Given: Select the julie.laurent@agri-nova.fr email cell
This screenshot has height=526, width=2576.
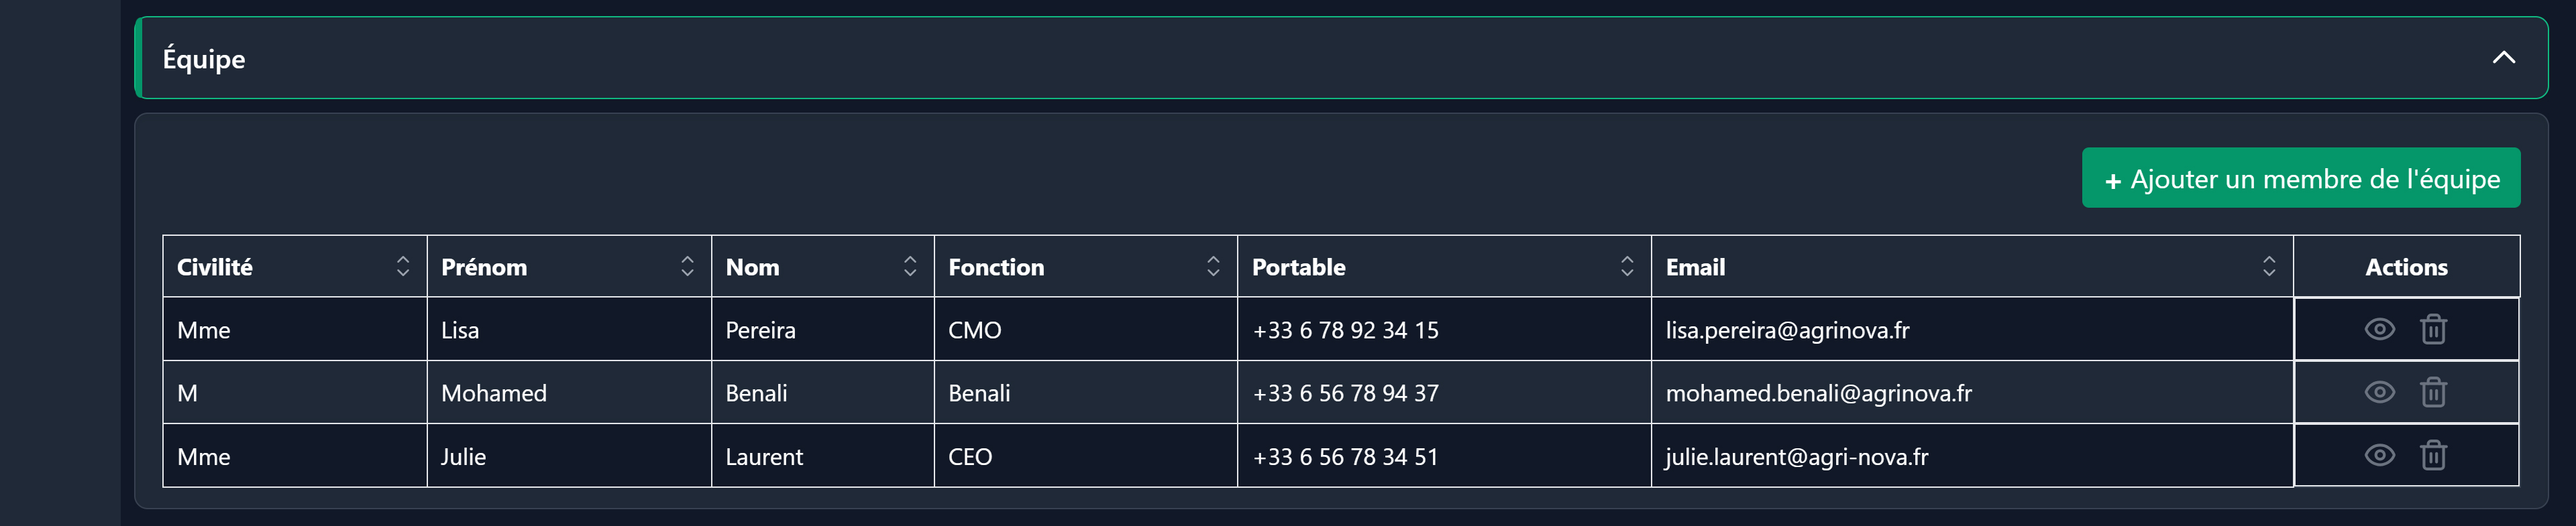Looking at the screenshot, I should pos(1796,457).
